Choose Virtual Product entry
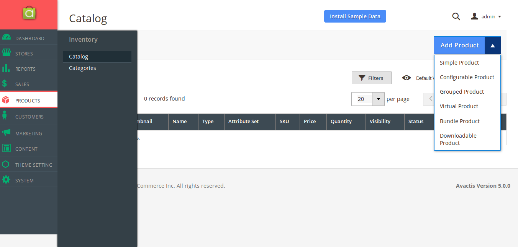 click(x=467, y=106)
